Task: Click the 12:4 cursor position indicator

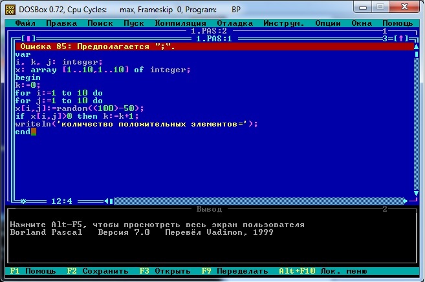Action: [x=61, y=201]
